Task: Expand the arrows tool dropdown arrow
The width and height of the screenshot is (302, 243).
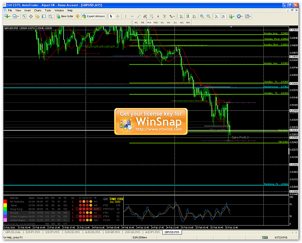Action: (x=174, y=16)
